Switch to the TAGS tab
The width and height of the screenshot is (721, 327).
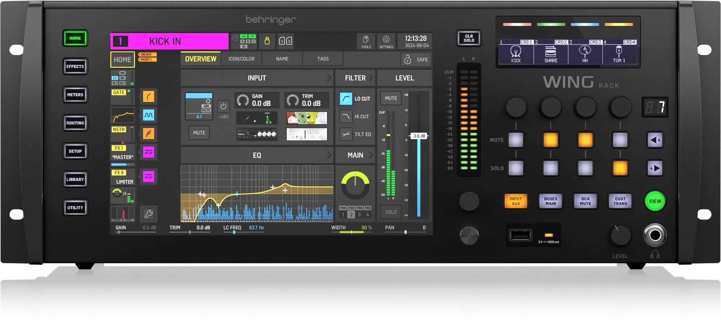323,59
